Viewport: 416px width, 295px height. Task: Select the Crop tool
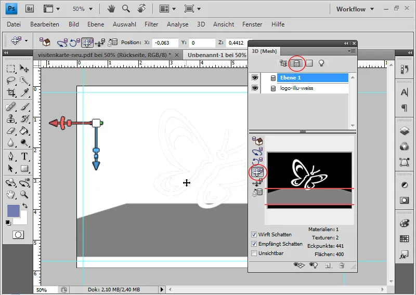tap(10, 92)
